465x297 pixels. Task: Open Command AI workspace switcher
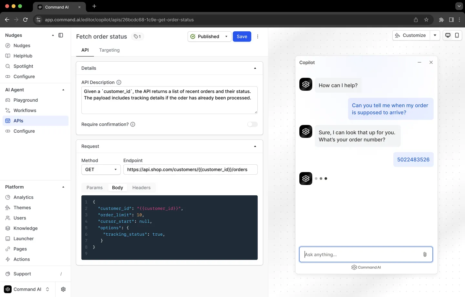(27, 289)
